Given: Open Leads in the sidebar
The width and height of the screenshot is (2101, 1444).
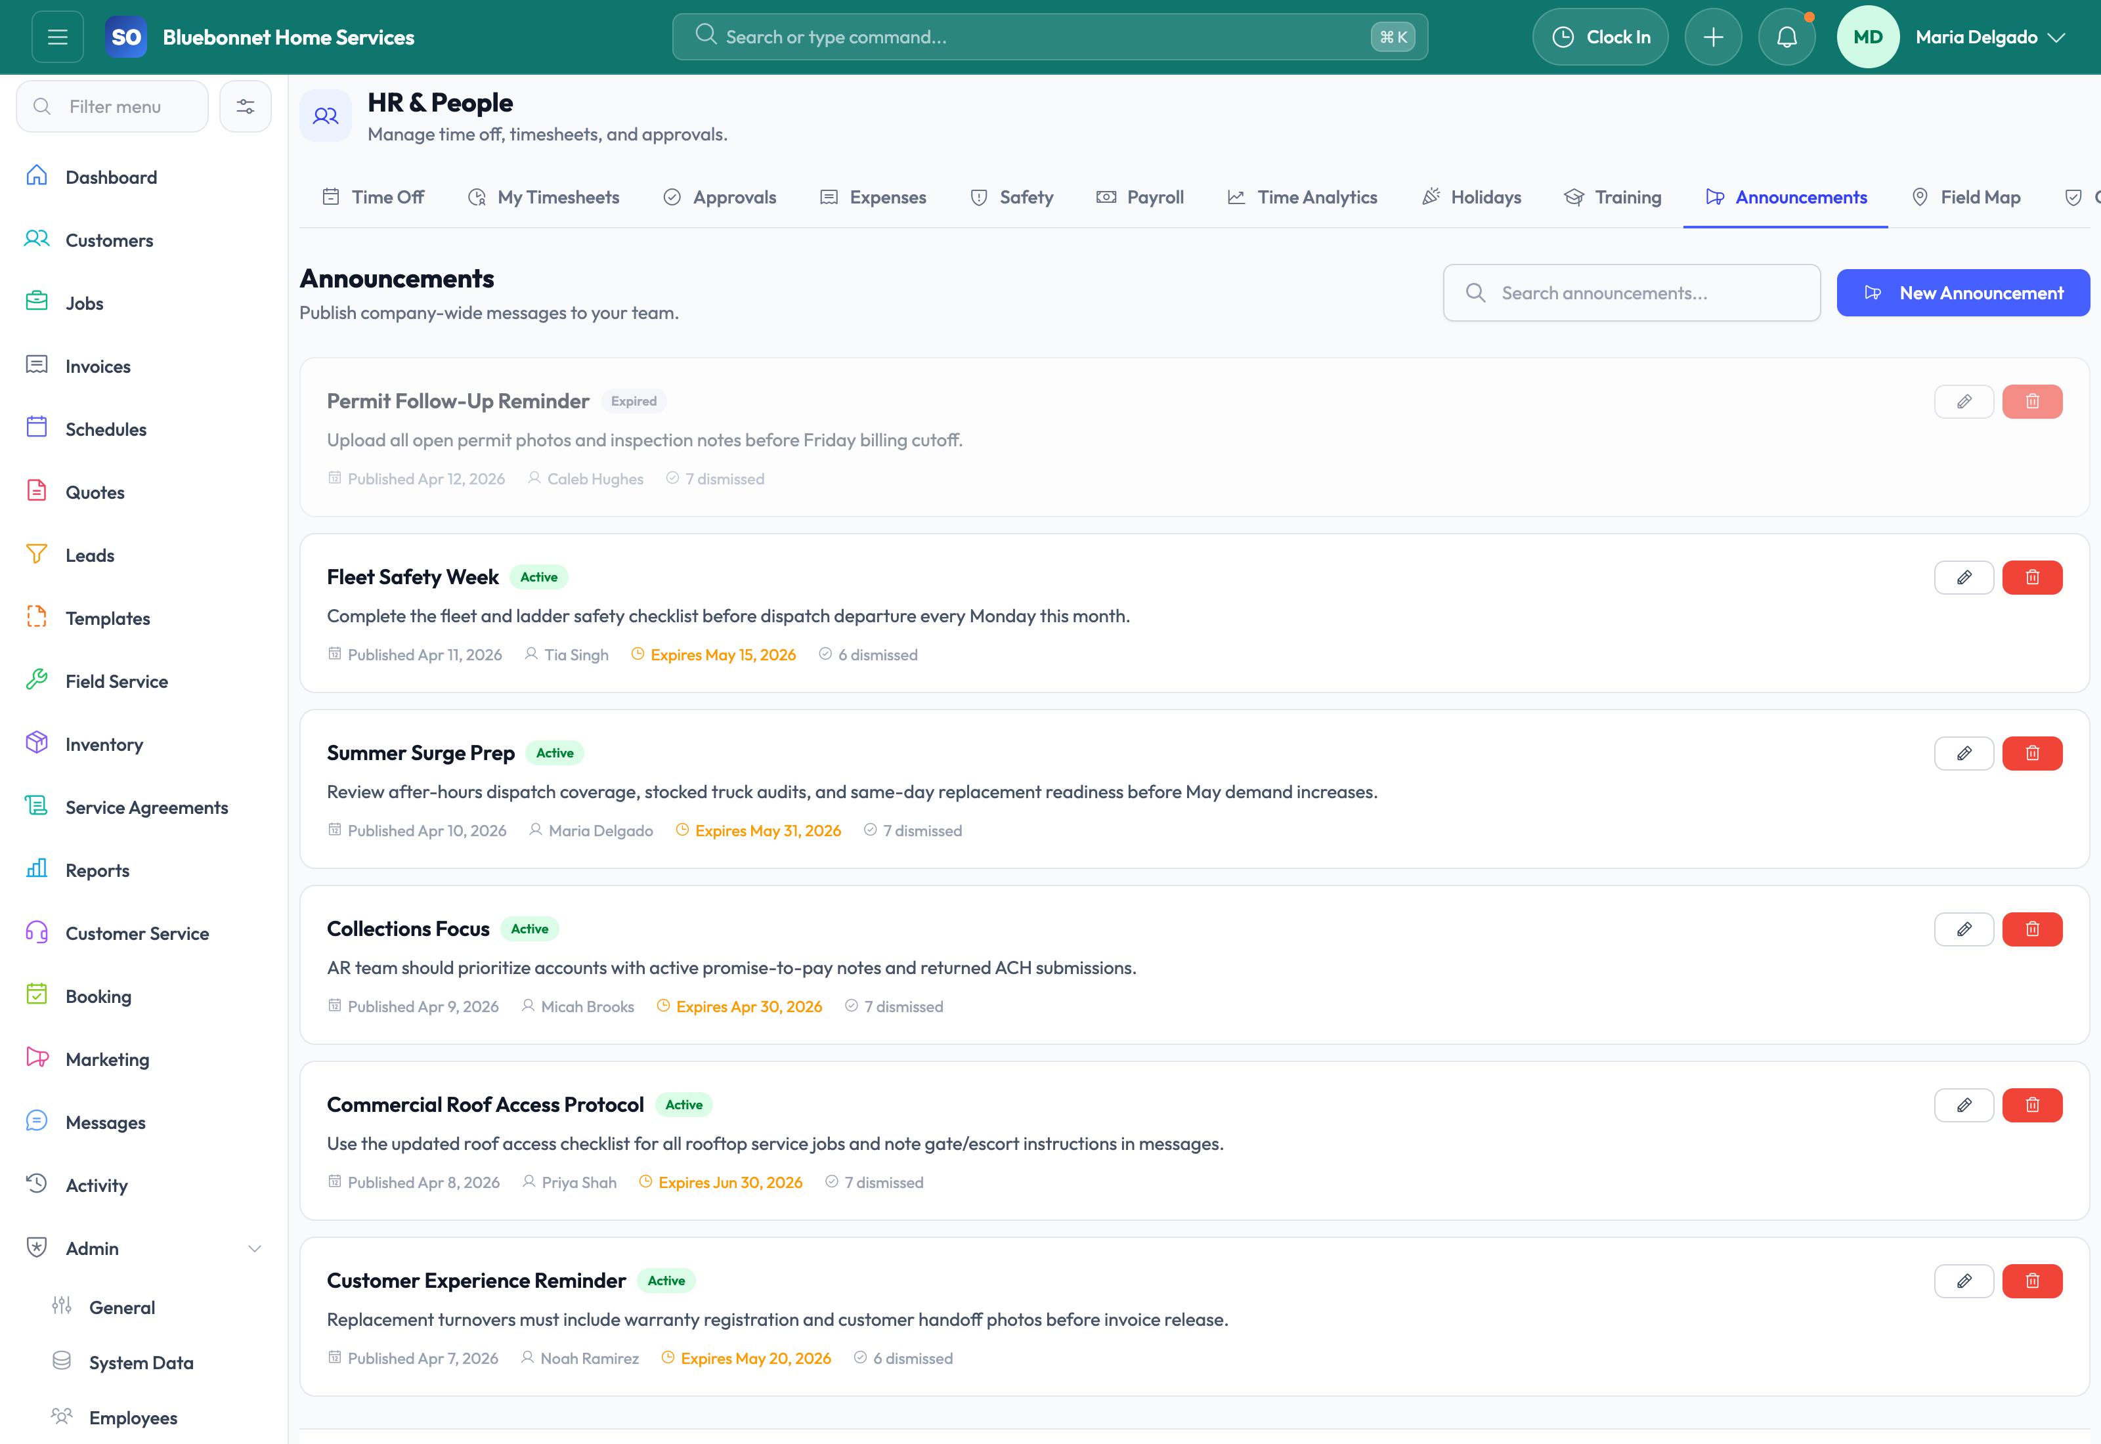Looking at the screenshot, I should pos(144,555).
